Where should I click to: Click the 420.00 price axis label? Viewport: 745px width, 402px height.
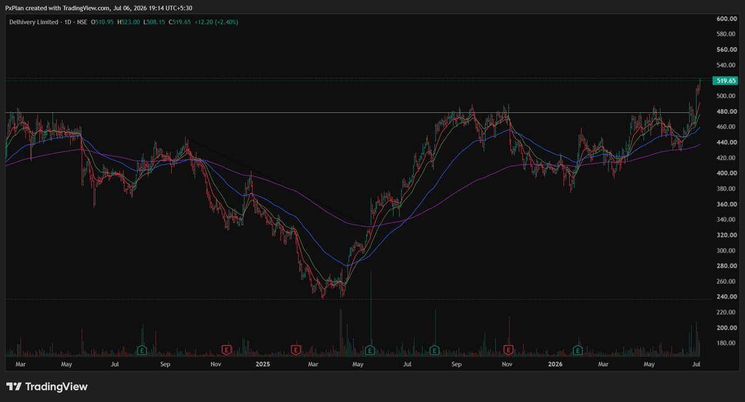[726, 158]
